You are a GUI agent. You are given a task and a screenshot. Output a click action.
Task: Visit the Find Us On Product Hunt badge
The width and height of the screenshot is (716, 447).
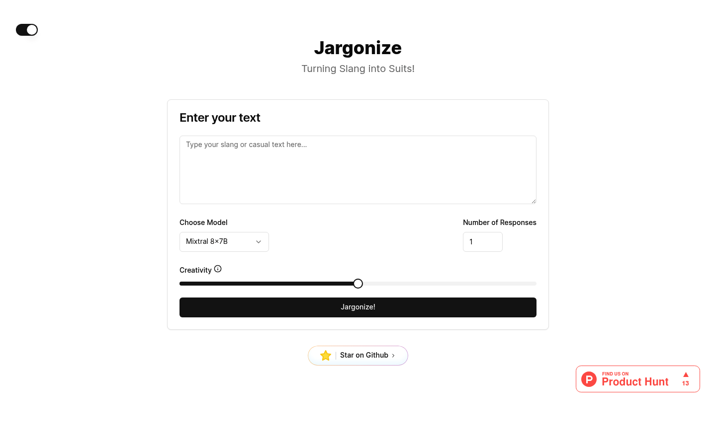tap(637, 378)
